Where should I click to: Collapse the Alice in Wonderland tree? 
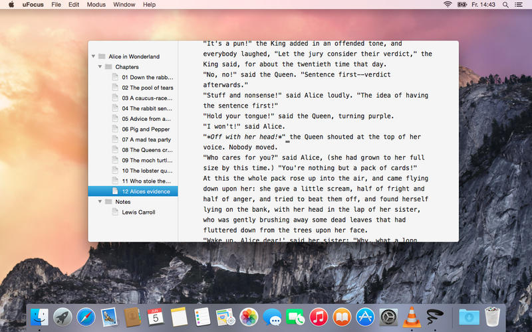(93, 56)
